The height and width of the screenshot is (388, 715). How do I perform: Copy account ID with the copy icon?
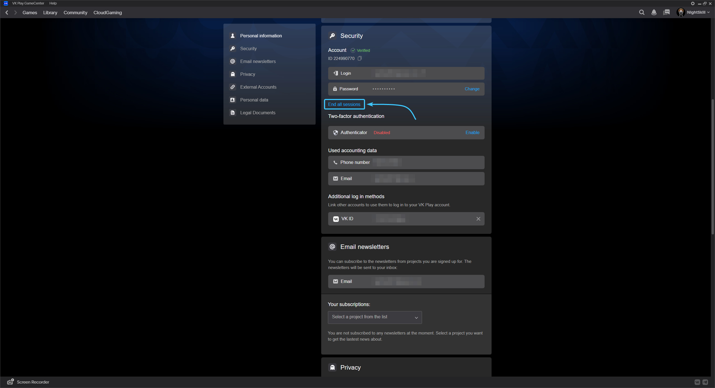tap(360, 58)
